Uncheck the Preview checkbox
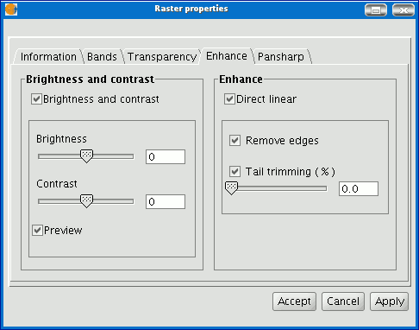The image size is (419, 330). 37,231
